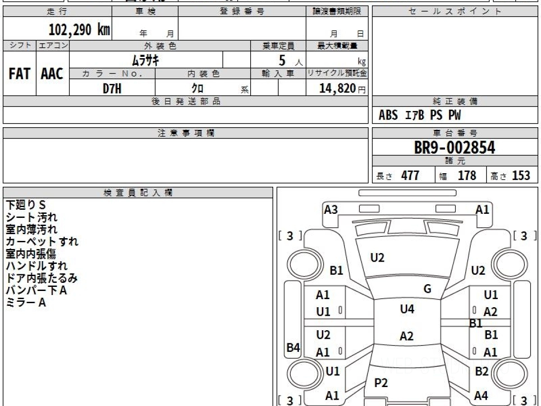Select inspector note バンパー下A
Viewport: 541px width, 406px height.
tap(36, 290)
